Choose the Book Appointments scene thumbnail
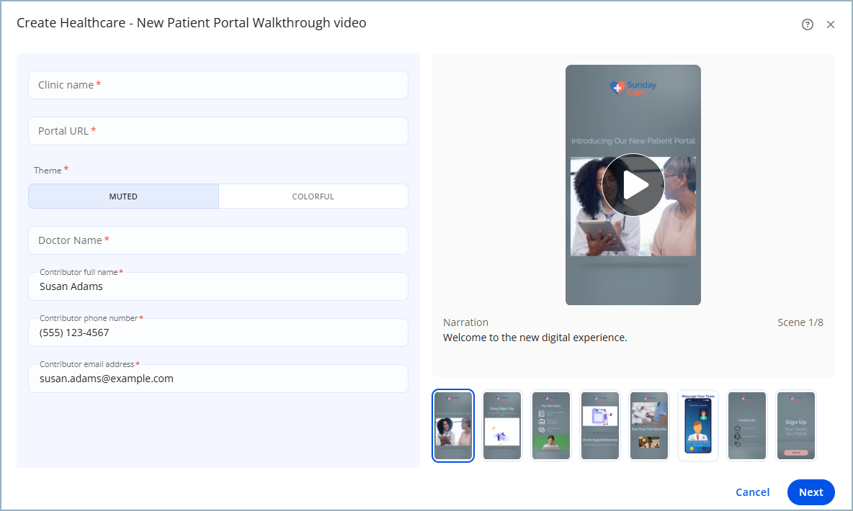The height and width of the screenshot is (511, 853). pyautogui.click(x=600, y=425)
